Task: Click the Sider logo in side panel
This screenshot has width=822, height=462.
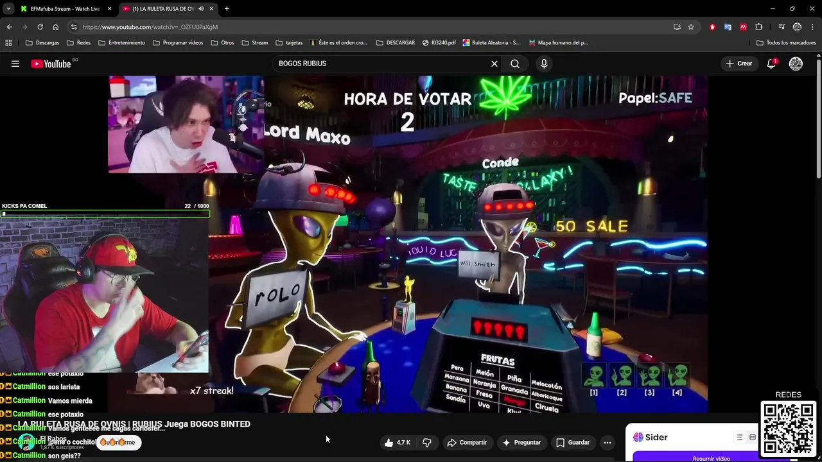Action: 651,437
